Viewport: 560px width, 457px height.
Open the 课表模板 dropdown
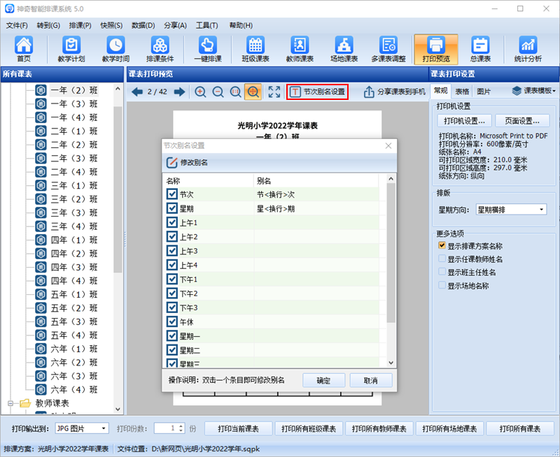click(534, 91)
